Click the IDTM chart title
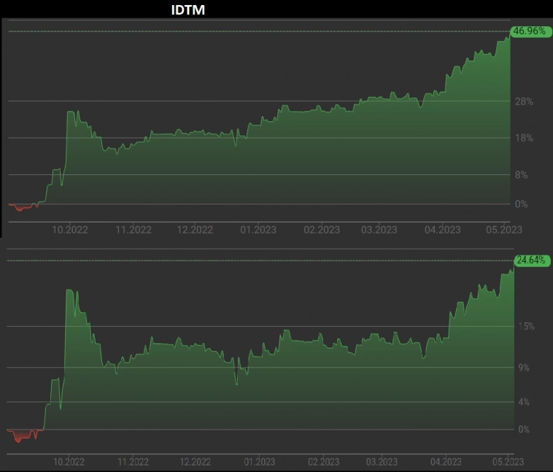Image resolution: width=553 pixels, height=472 pixels. [x=188, y=10]
